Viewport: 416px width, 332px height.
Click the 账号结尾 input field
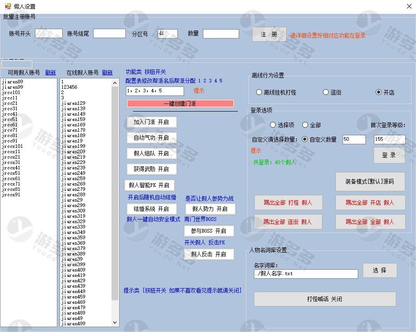[109, 34]
